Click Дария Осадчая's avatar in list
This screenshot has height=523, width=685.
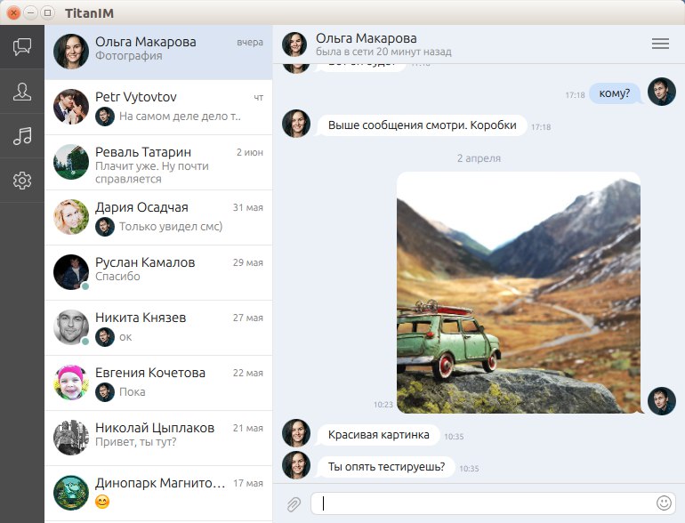[71, 217]
